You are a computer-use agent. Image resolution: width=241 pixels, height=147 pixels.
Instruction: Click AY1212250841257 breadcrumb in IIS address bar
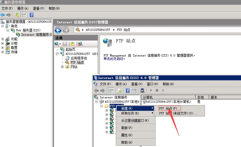click(98, 30)
